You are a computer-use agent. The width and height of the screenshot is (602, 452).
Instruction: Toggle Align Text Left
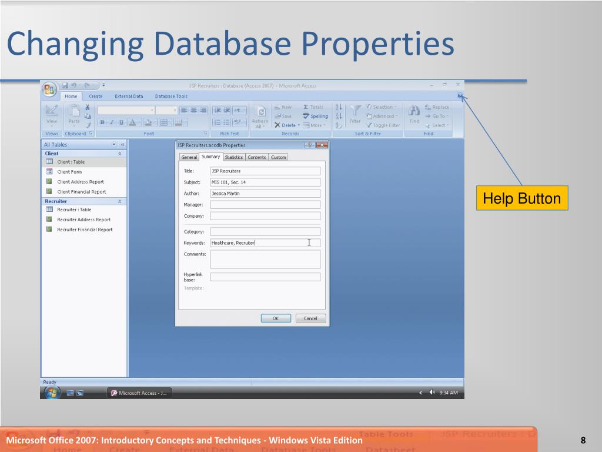[184, 110]
